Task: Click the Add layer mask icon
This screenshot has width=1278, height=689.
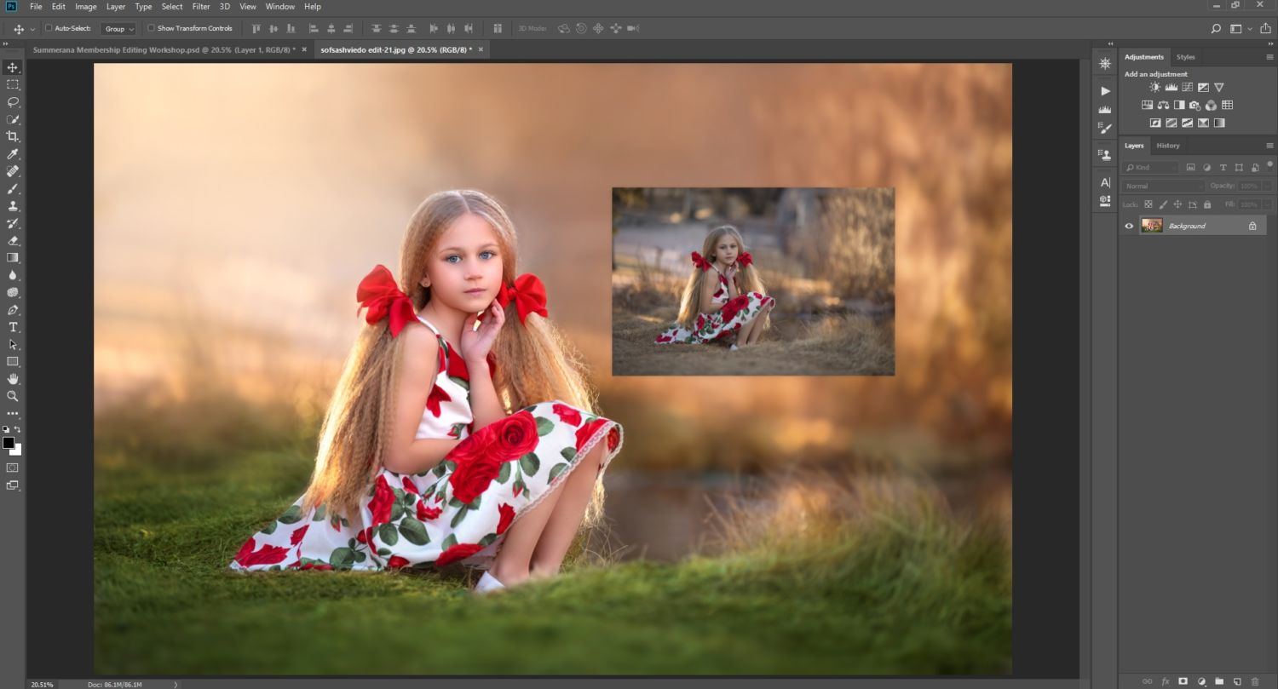Action: click(x=1183, y=681)
